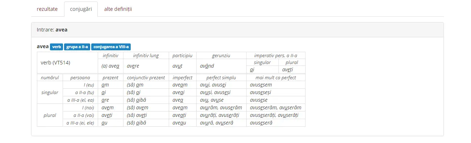Select the mai mult ca perfect header
The height and width of the screenshot is (143, 471).
(276, 77)
